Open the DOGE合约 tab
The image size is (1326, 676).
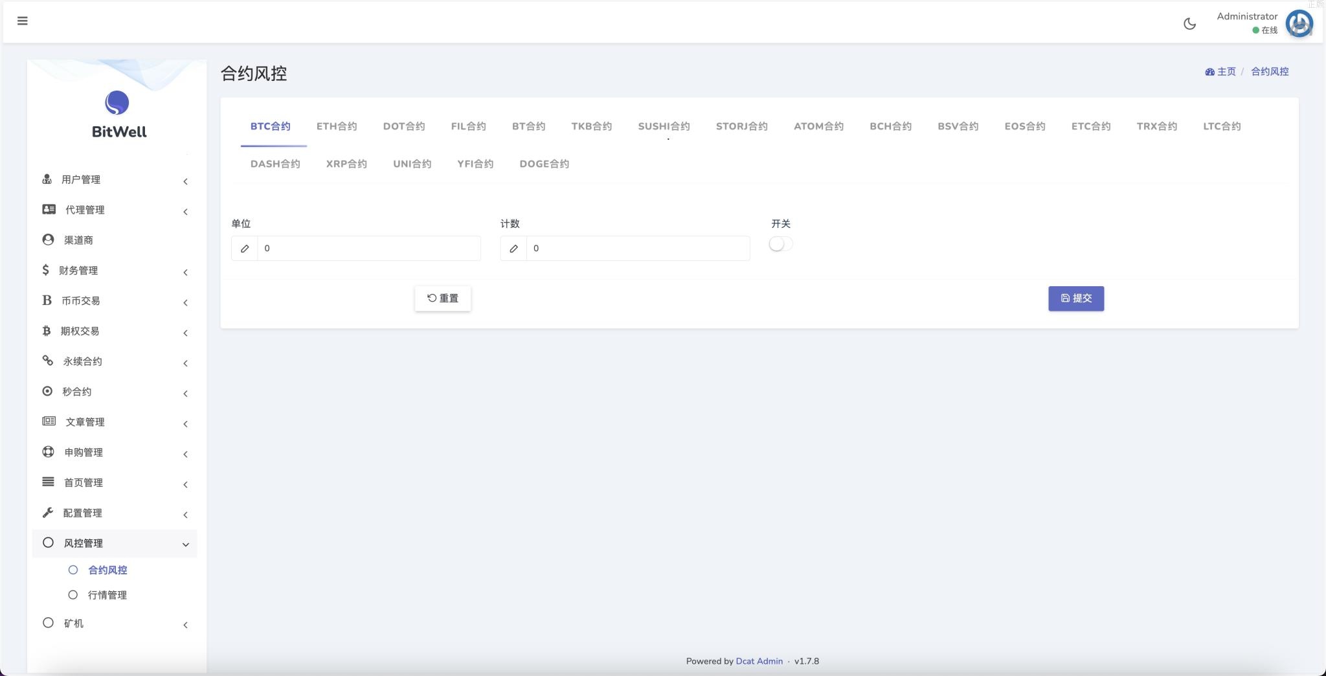544,164
